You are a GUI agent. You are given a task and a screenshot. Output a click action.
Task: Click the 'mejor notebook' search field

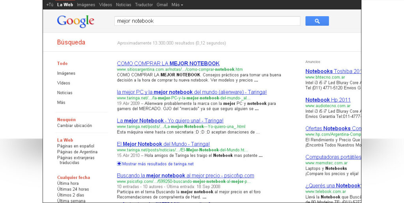coord(207,21)
